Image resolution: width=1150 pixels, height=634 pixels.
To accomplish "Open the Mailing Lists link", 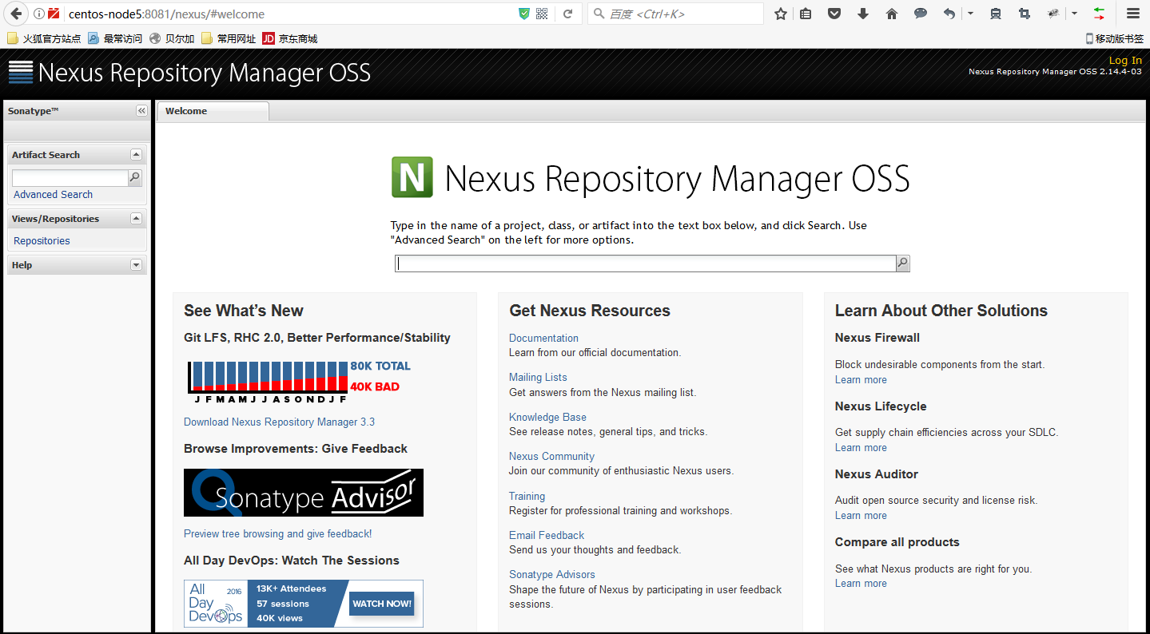I will [x=538, y=378].
